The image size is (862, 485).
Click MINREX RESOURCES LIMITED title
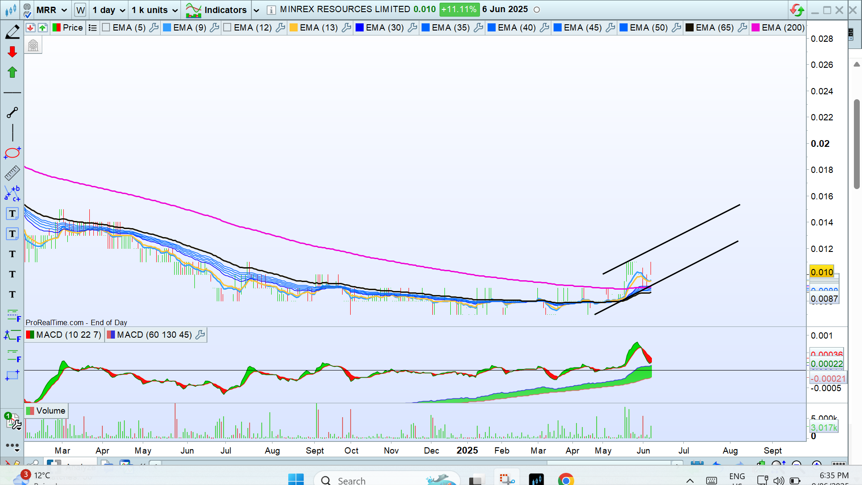(345, 9)
